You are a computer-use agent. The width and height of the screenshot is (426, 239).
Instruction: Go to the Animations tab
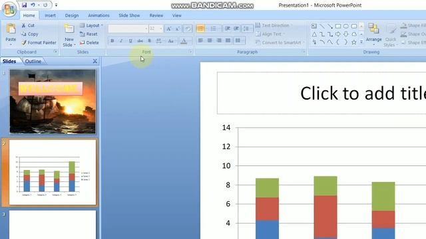(x=99, y=15)
